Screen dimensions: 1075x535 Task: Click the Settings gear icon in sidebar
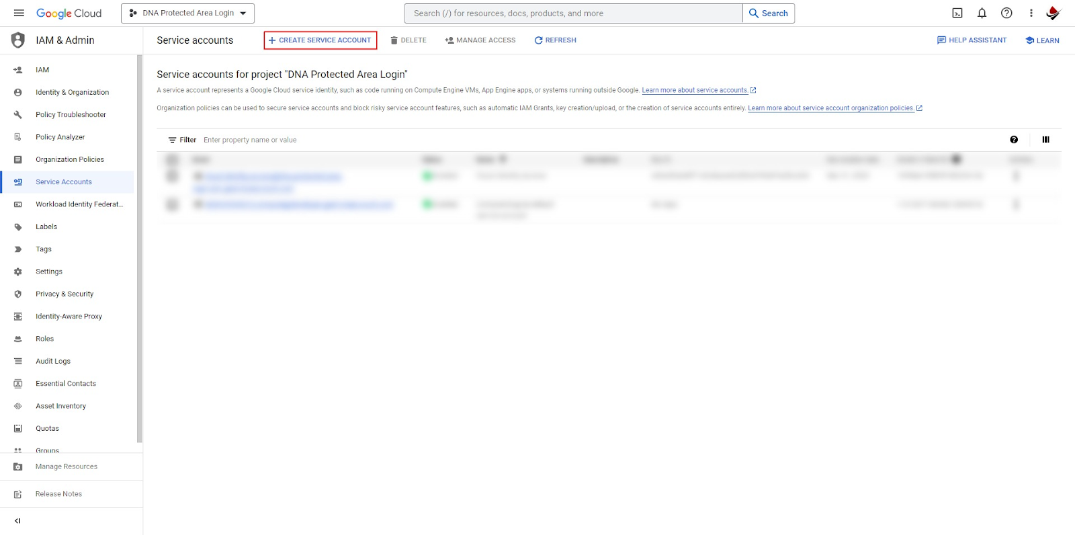[x=18, y=272]
